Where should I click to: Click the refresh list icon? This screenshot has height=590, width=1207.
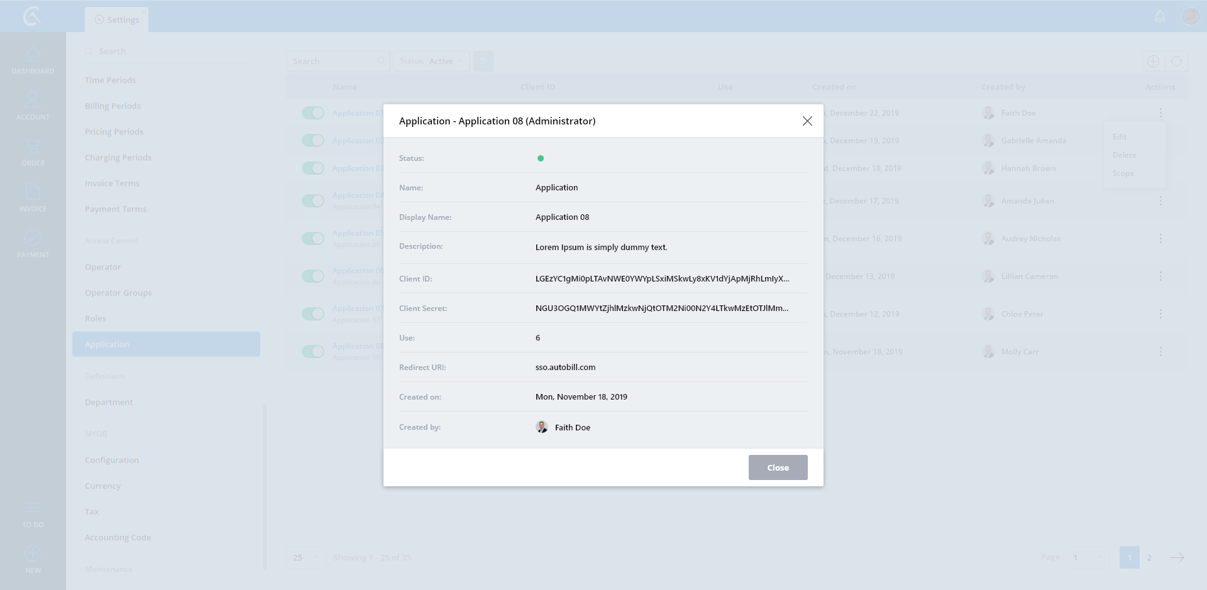(1176, 61)
